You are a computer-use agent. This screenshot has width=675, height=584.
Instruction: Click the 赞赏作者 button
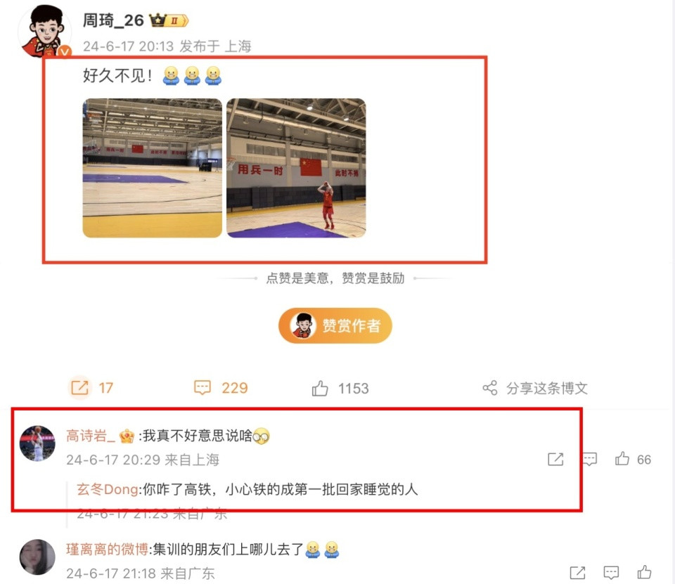[335, 325]
